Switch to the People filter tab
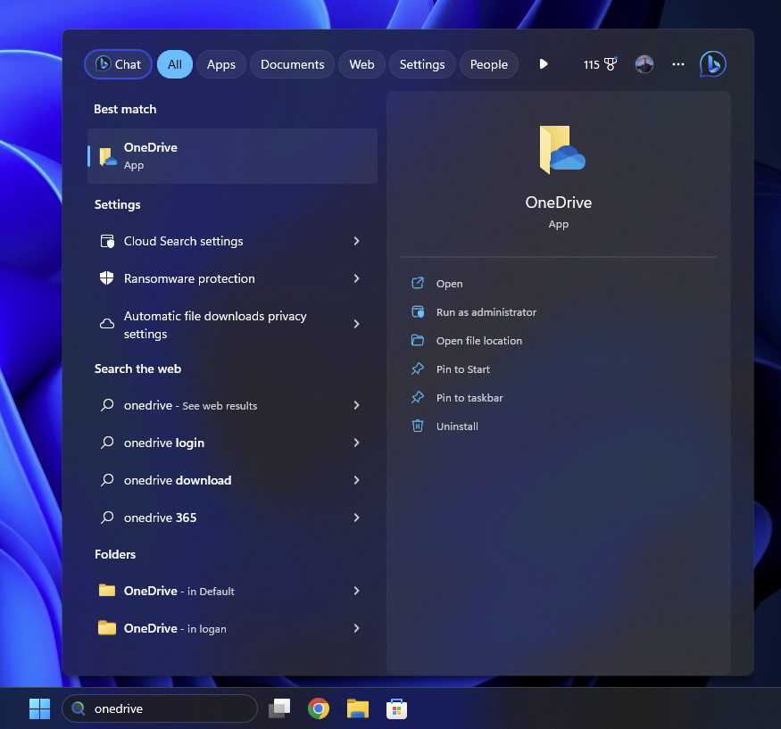The width and height of the screenshot is (781, 729). tap(488, 64)
